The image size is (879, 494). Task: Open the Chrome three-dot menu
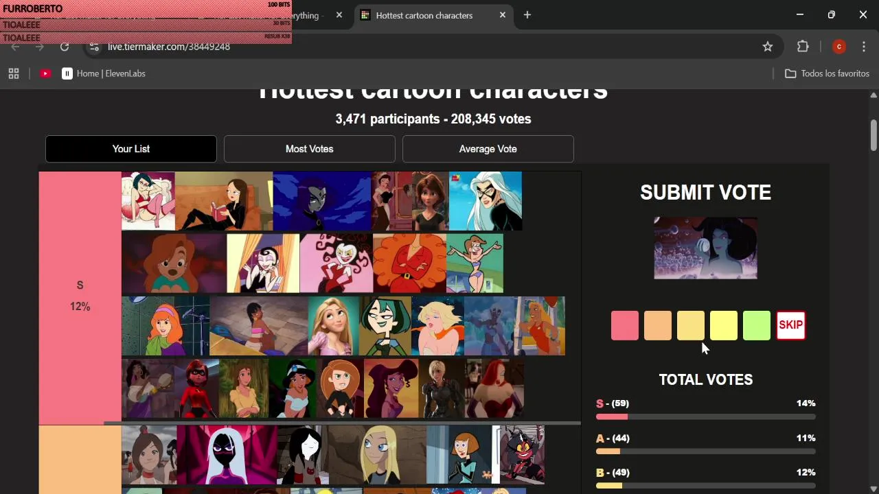[x=864, y=47]
